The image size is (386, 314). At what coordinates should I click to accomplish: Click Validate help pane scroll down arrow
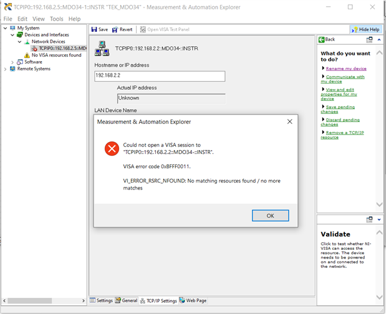point(379,297)
